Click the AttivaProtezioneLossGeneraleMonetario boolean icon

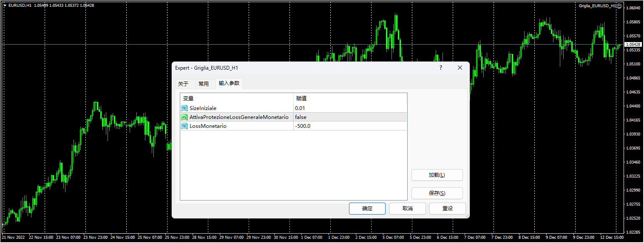coord(184,117)
